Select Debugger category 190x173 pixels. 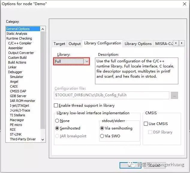coord(23,72)
